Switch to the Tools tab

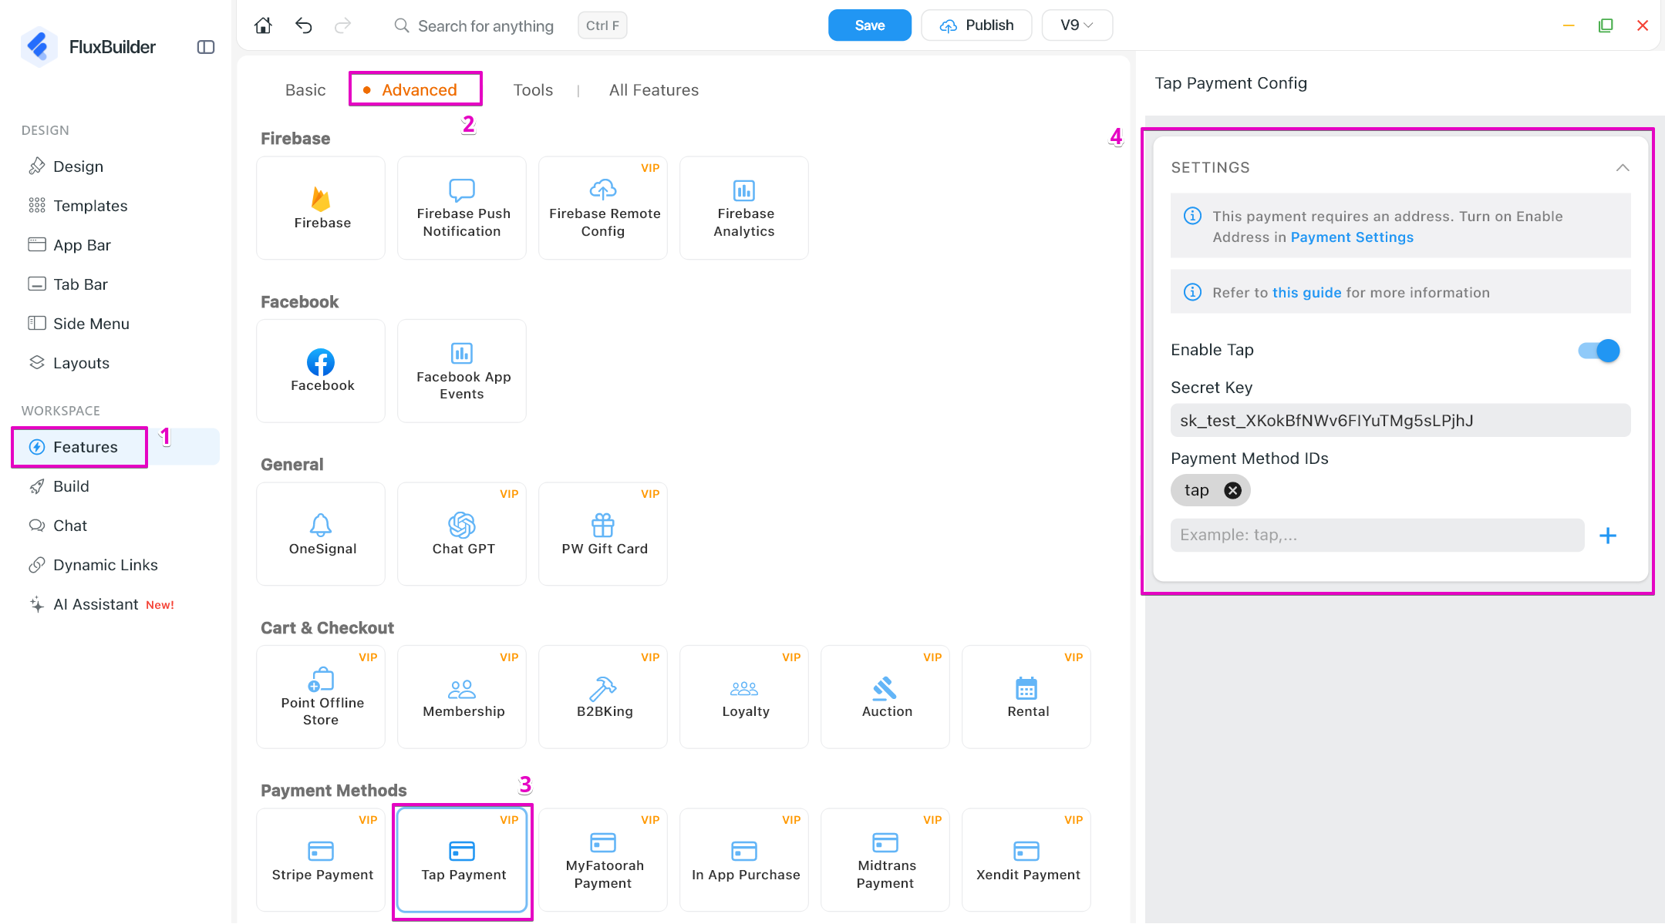point(533,90)
